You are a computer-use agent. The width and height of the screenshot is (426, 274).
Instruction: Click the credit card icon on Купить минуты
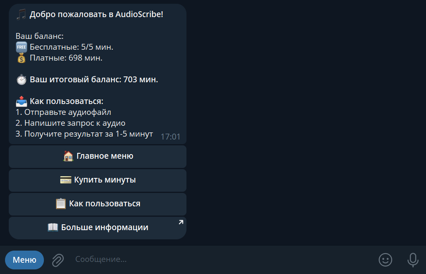(66, 180)
